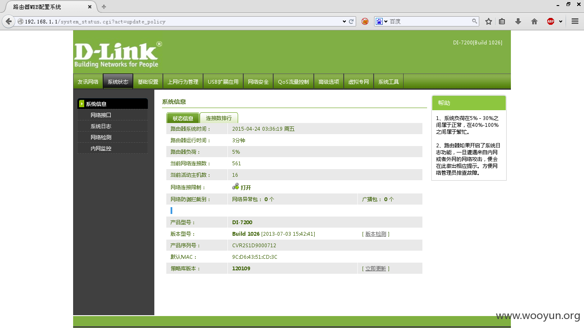Expand the Adblock Plus dropdown arrow

(560, 21)
